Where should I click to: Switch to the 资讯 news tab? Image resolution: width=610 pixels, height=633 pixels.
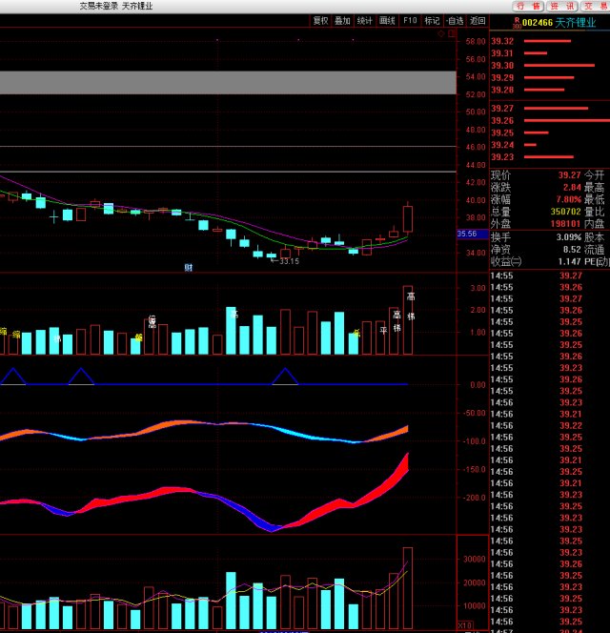pos(556,6)
